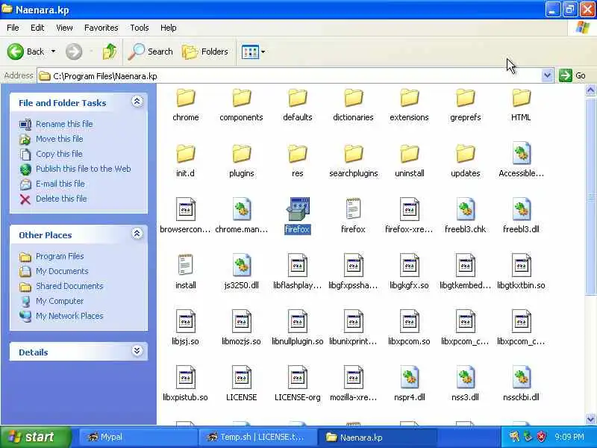The height and width of the screenshot is (448, 597).
Task: Open the Tools menu
Action: (140, 28)
